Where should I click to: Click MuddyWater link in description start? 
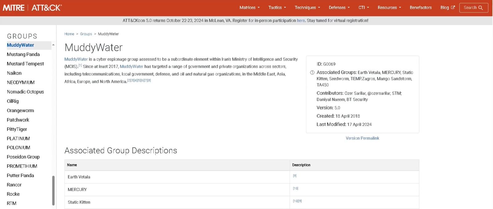click(x=76, y=59)
